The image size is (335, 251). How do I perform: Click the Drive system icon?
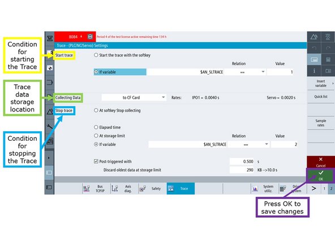283,189
